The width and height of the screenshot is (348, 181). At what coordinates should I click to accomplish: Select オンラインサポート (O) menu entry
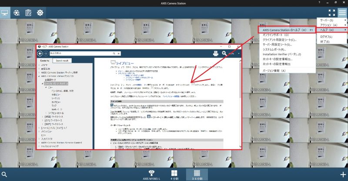(276, 35)
